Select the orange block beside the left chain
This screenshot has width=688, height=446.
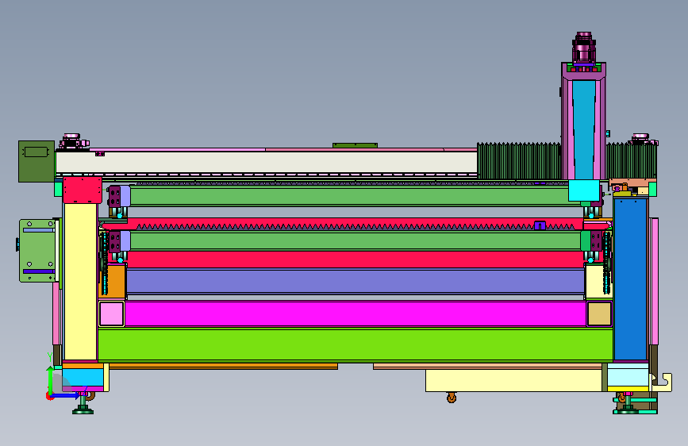pos(117,280)
